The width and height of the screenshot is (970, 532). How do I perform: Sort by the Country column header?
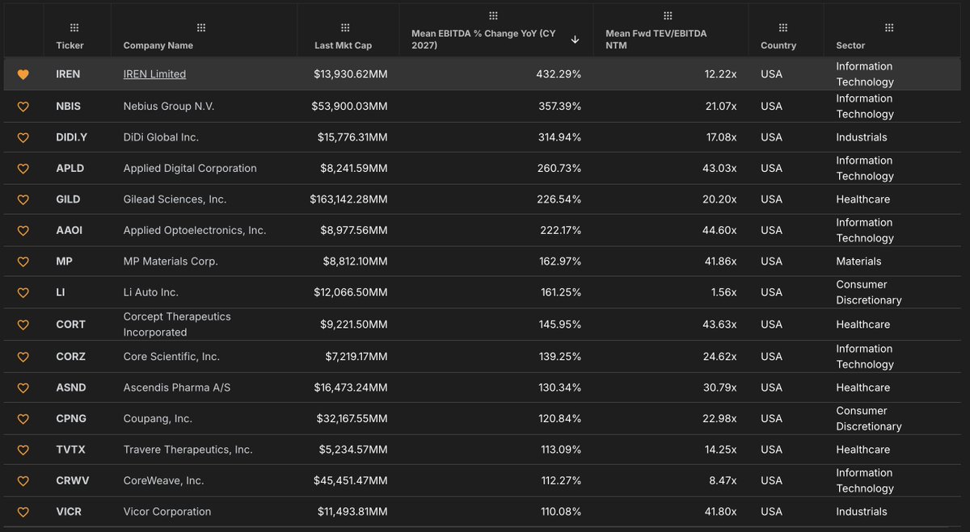778,46
